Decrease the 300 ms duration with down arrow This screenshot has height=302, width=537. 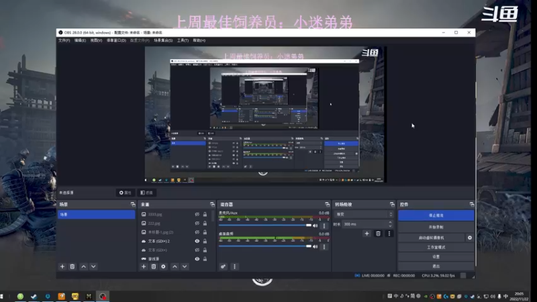[390, 225]
